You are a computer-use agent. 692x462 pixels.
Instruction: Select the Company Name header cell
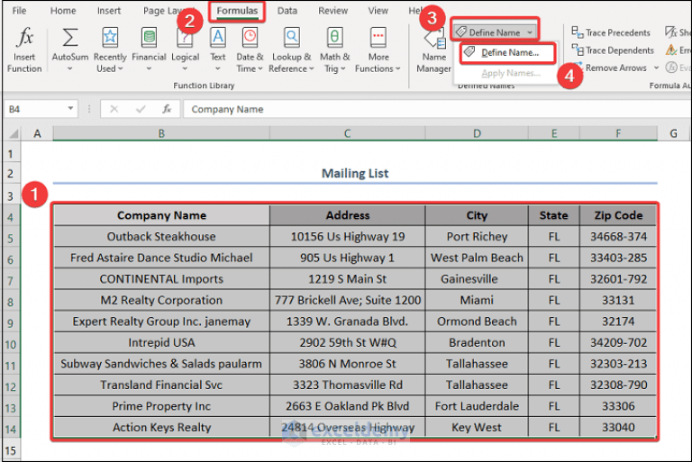coord(161,215)
